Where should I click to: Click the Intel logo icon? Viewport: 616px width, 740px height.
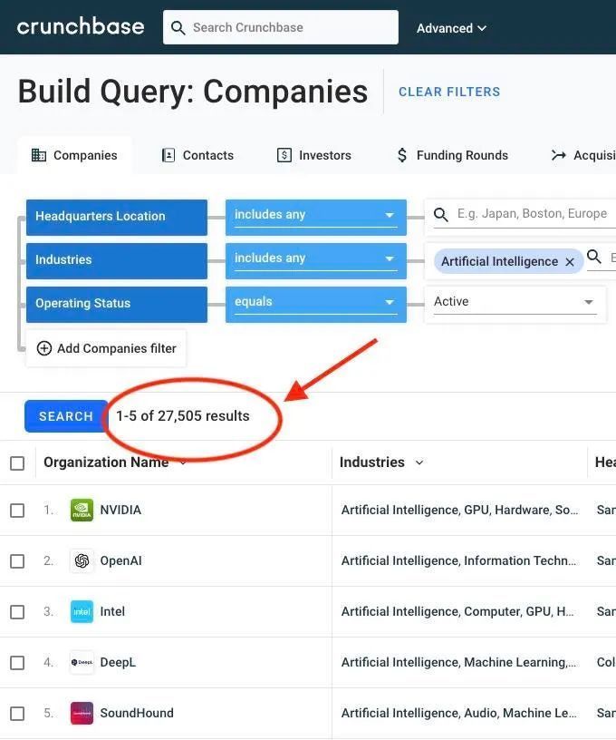[x=82, y=612]
